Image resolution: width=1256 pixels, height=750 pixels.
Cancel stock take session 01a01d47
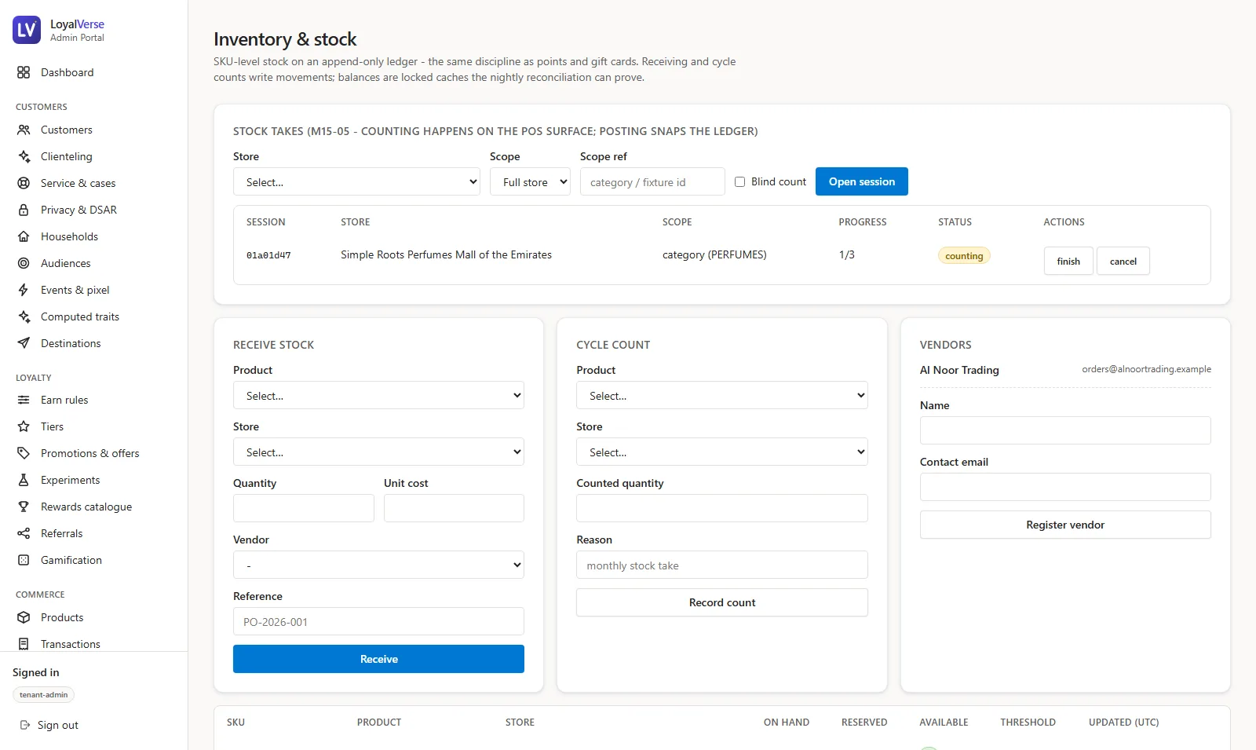pyautogui.click(x=1123, y=261)
